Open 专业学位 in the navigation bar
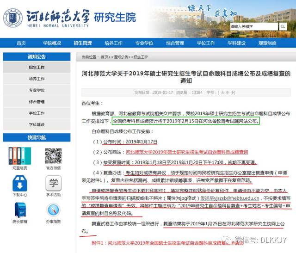 [x=144, y=43]
